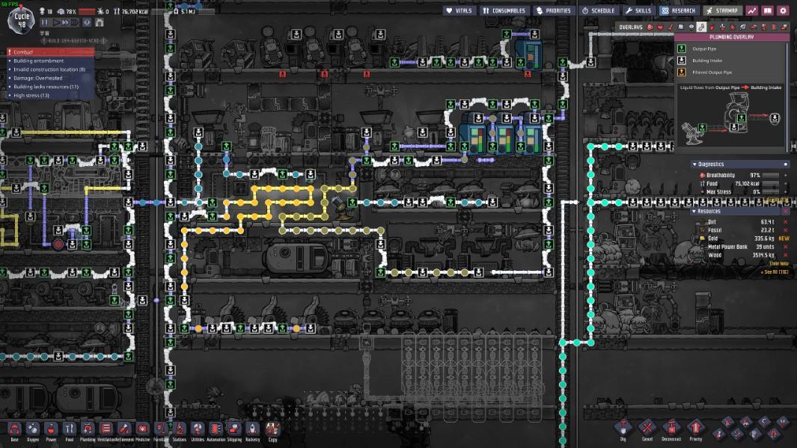Open the Skills screen
The width and height of the screenshot is (797, 448).
(638, 10)
